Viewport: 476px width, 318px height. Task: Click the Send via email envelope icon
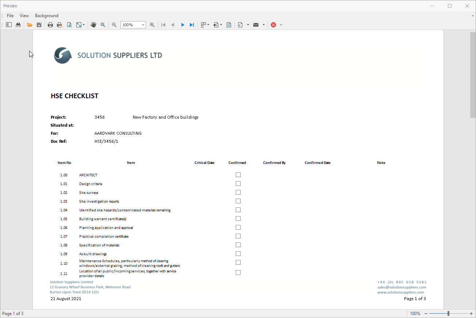click(x=256, y=25)
